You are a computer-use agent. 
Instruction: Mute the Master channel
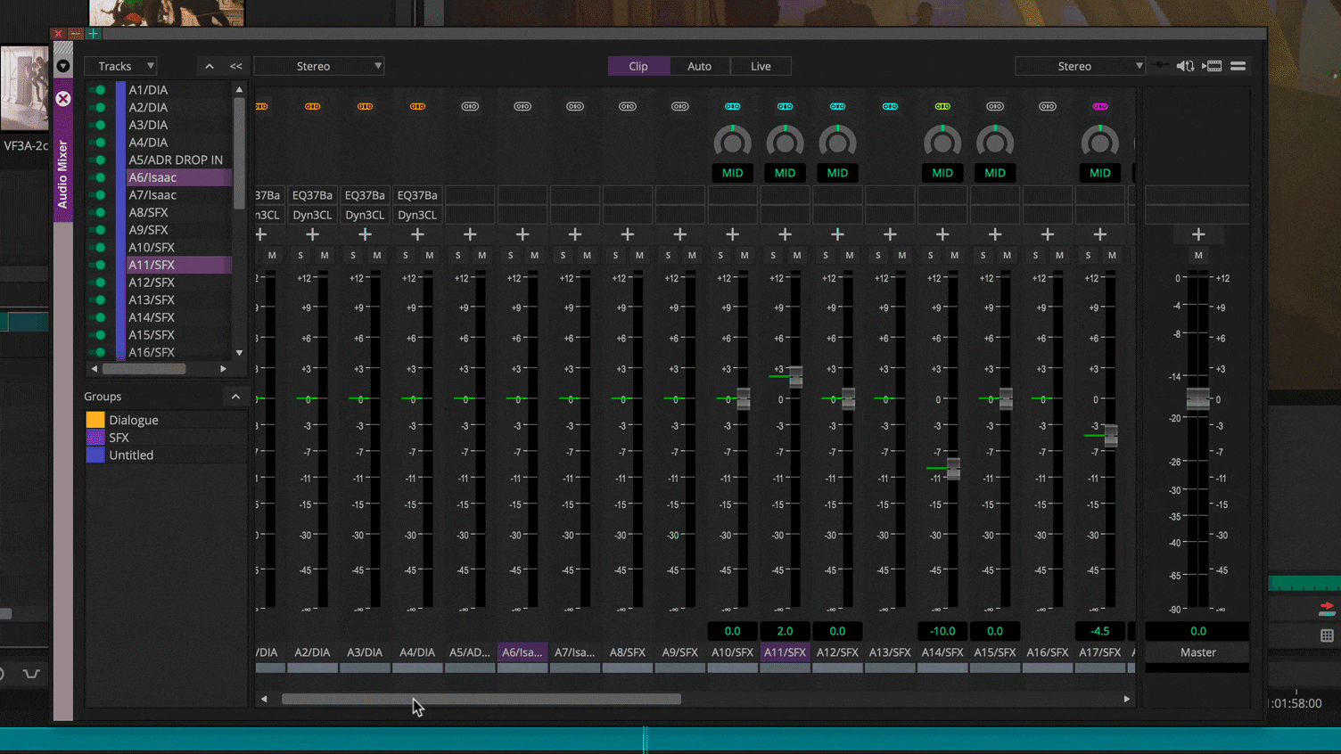pyautogui.click(x=1198, y=256)
